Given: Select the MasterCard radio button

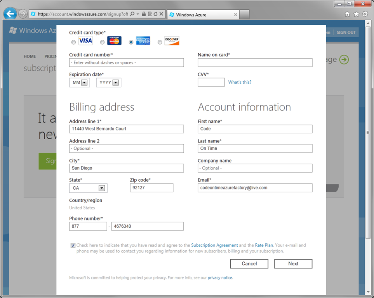Looking at the screenshot, I should 102,42.
